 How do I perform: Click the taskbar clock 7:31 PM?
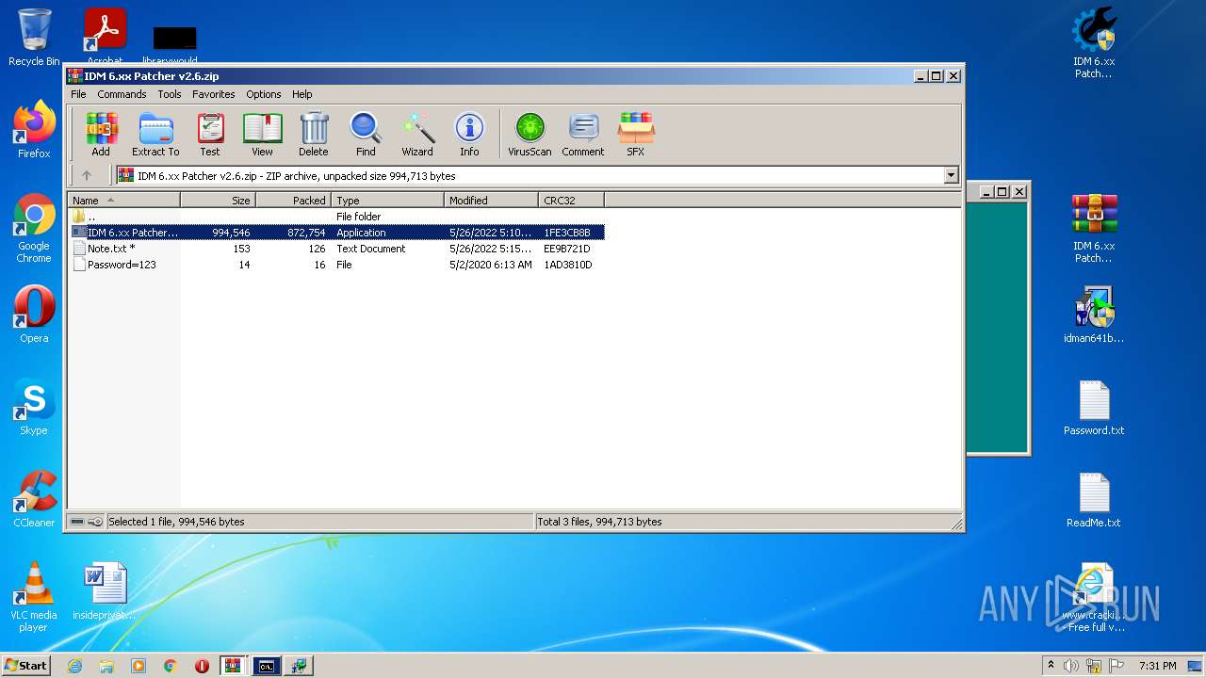coord(1157,666)
